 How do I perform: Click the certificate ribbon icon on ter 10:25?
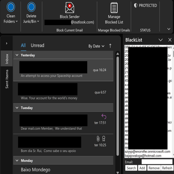(104, 139)
